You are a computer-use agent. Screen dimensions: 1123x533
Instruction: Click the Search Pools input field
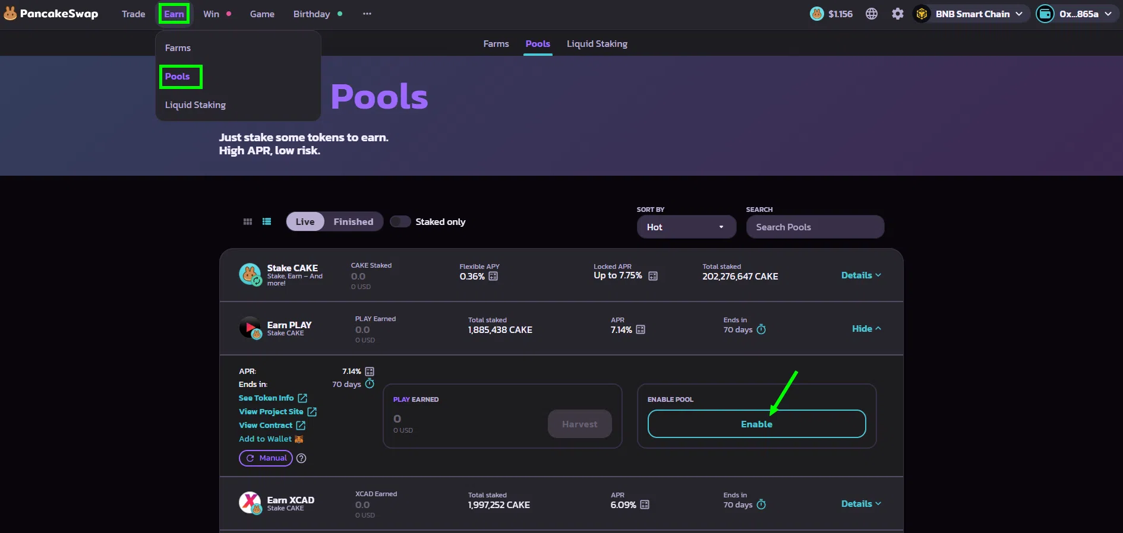point(815,227)
